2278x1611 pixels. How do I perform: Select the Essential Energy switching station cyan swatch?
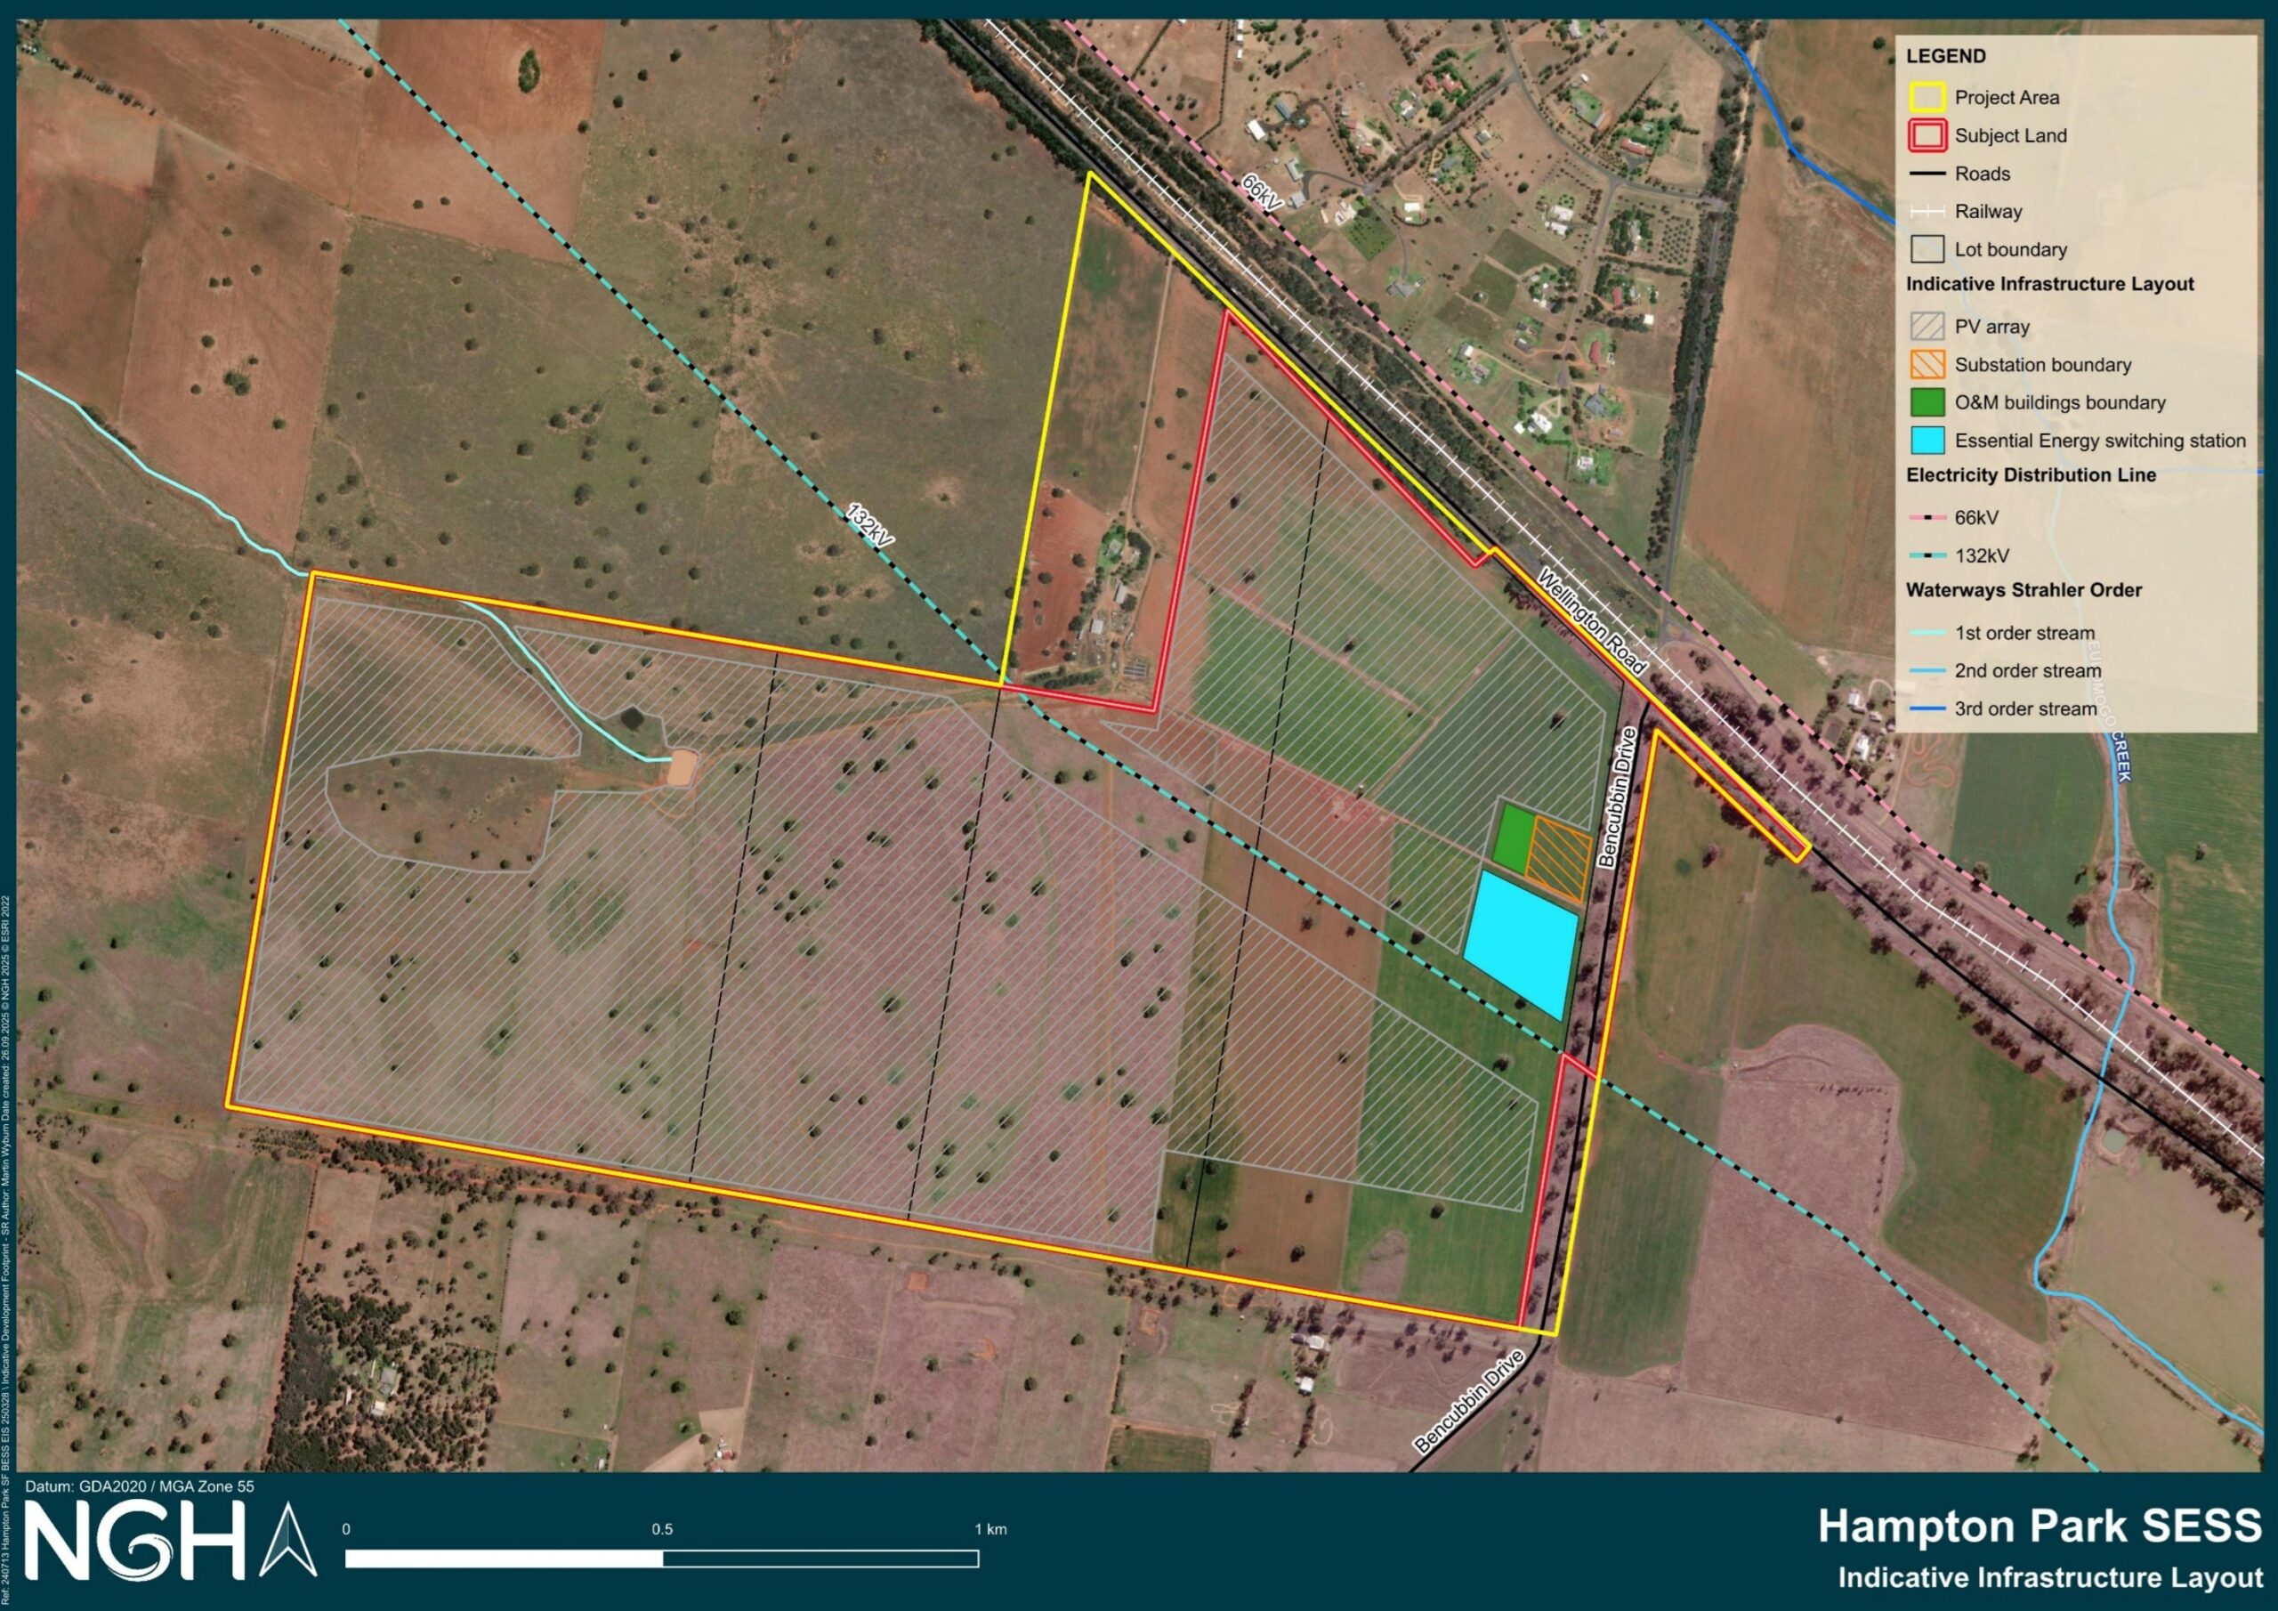(1926, 440)
